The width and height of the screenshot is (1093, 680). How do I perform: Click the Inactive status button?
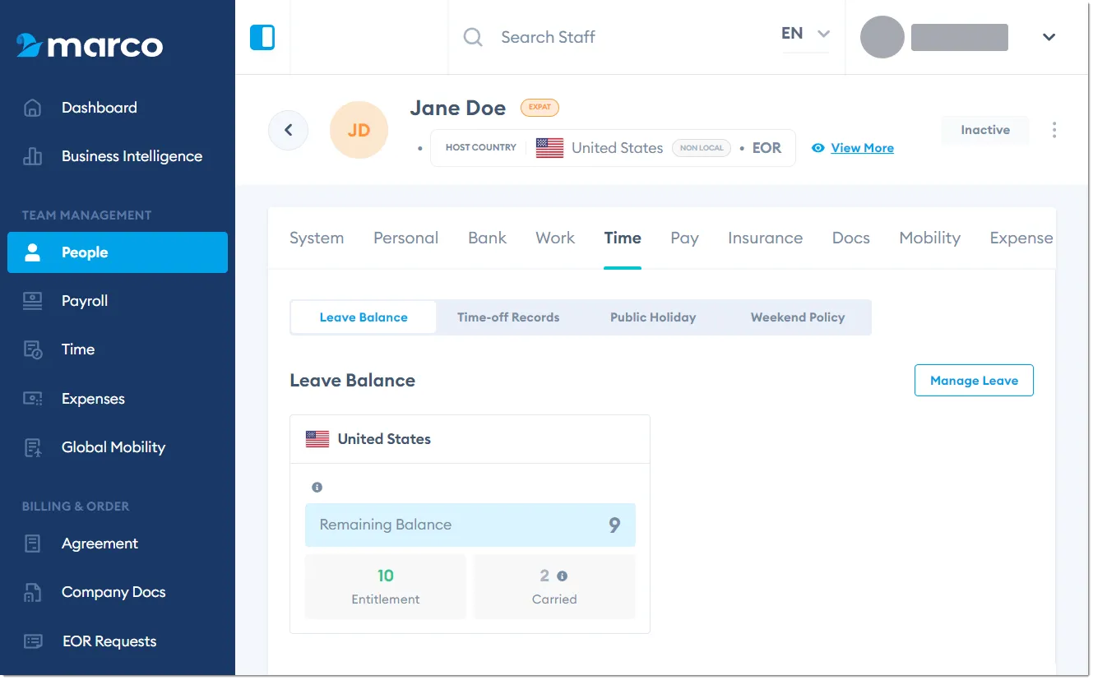click(x=985, y=130)
